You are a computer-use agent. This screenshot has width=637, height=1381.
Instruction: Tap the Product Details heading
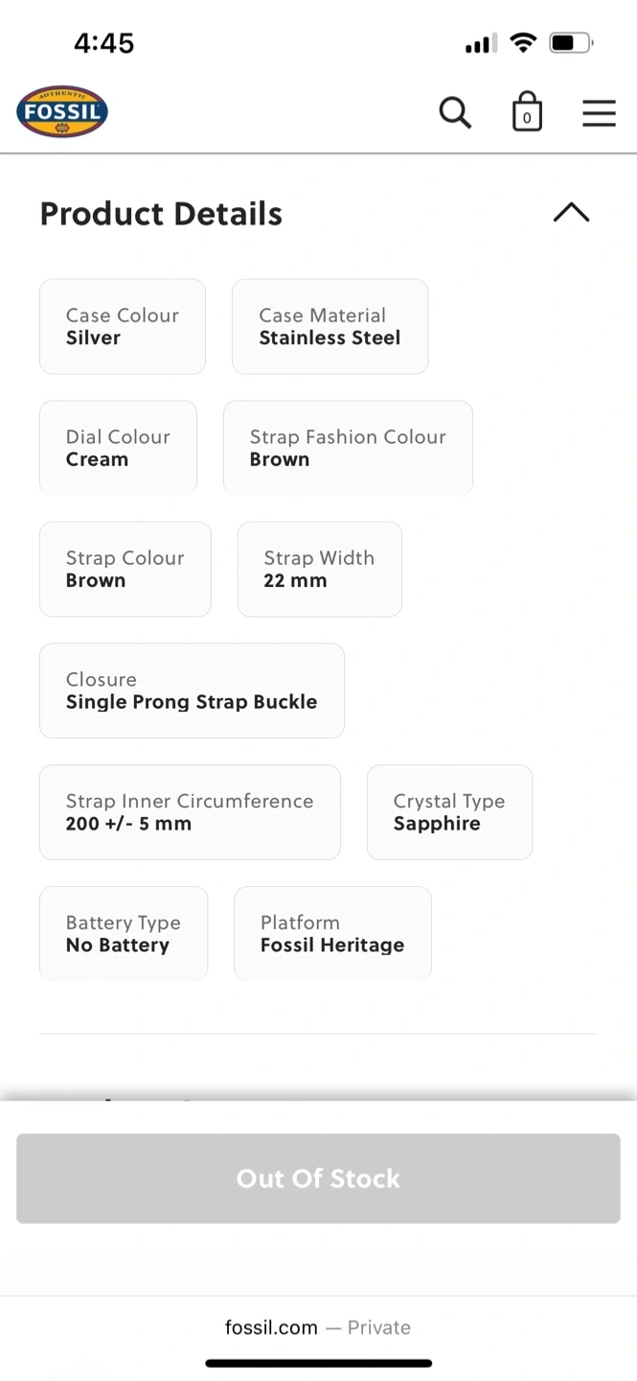(x=161, y=214)
